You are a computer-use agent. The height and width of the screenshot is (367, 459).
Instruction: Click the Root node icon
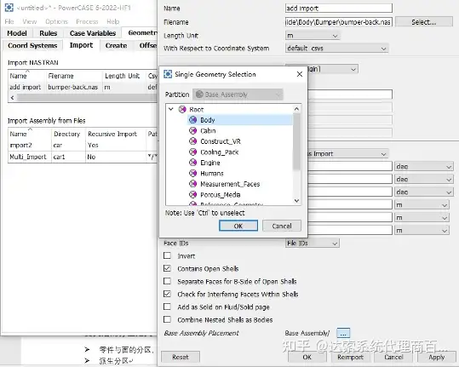tap(182, 110)
